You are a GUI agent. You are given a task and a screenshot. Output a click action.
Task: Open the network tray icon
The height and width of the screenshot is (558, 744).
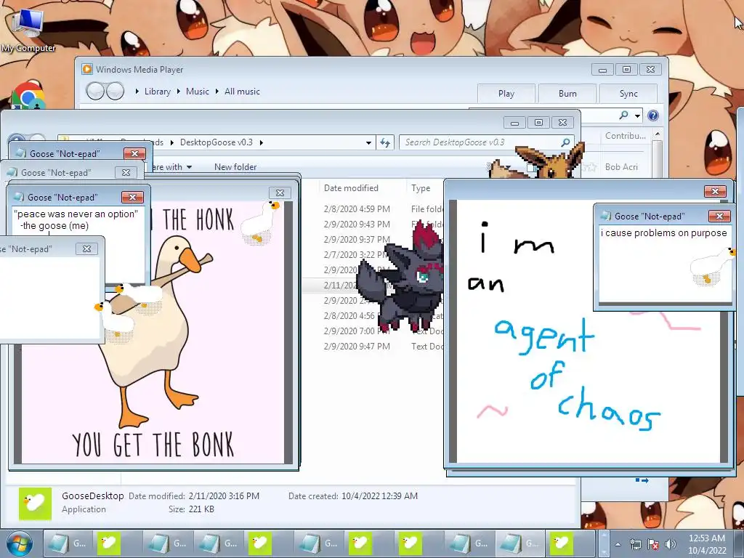(635, 544)
